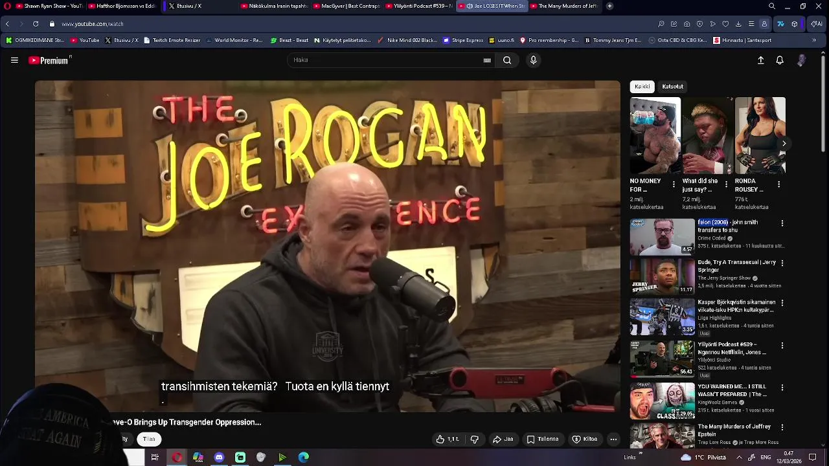This screenshot has height=466, width=829.
Task: Toggle the on-screen keyboard in search box
Action: coord(487,60)
